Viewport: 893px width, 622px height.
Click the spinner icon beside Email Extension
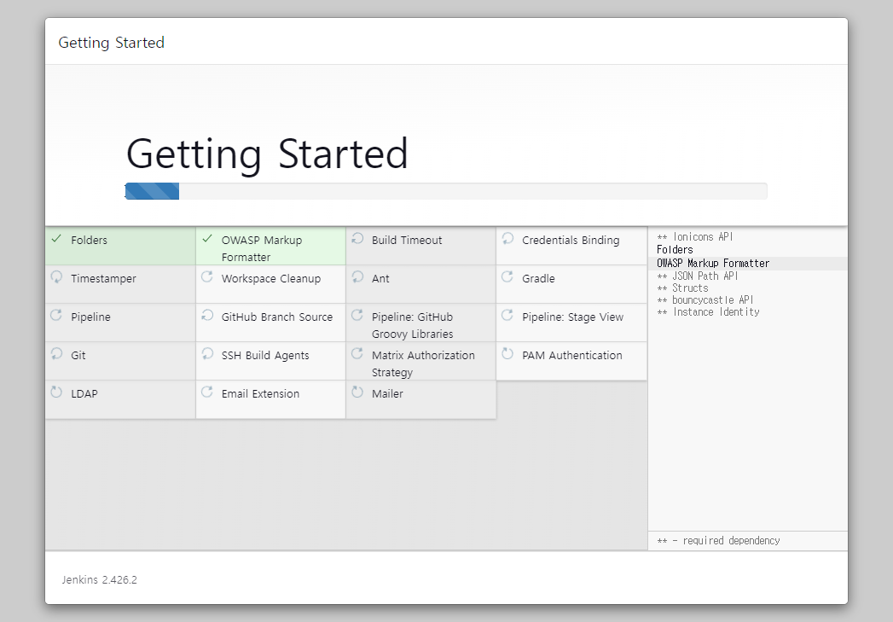point(206,392)
